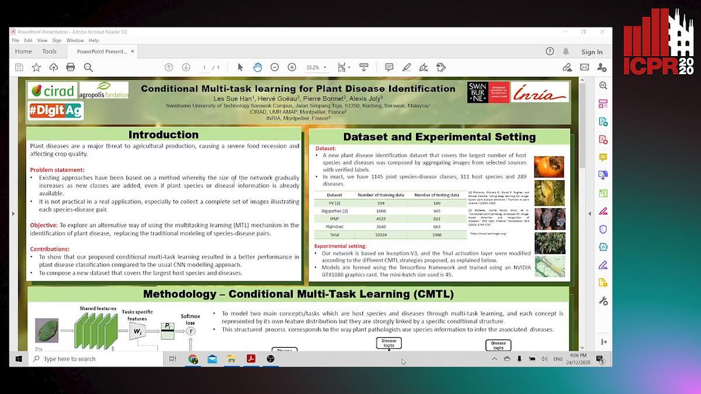
Task: Choose the Selection arrow tool
Action: tap(240, 67)
